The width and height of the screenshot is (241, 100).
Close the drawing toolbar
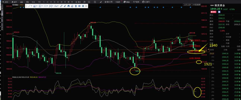86,6
